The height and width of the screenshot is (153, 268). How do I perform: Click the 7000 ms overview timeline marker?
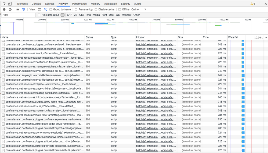point(156,20)
